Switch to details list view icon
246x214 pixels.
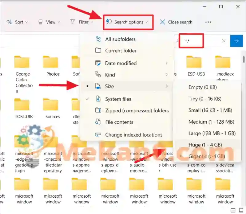[x=233, y=210]
